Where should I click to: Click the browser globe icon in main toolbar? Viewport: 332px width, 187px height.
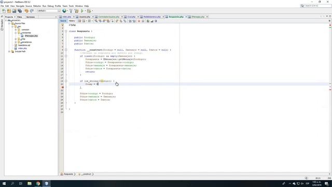click(x=64, y=11)
